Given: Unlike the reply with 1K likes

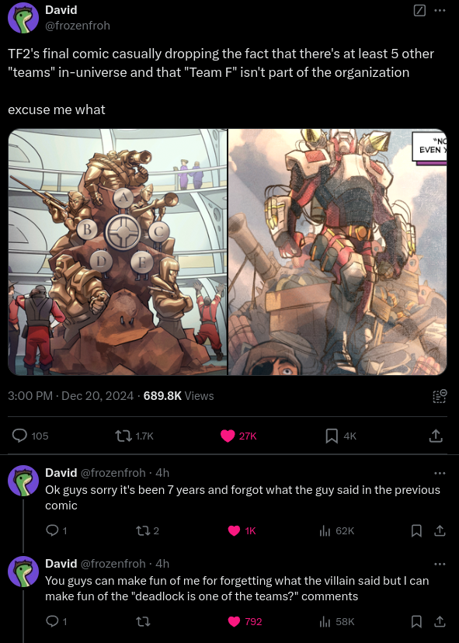Looking at the screenshot, I should [242, 530].
